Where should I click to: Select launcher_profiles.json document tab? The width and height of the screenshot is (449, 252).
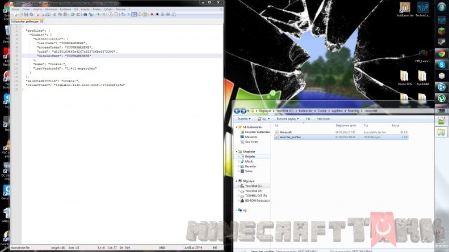pos(27,21)
